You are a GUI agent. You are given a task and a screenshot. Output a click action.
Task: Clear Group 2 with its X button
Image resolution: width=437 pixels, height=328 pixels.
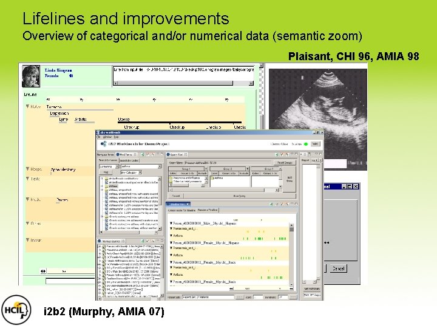coord(248,169)
